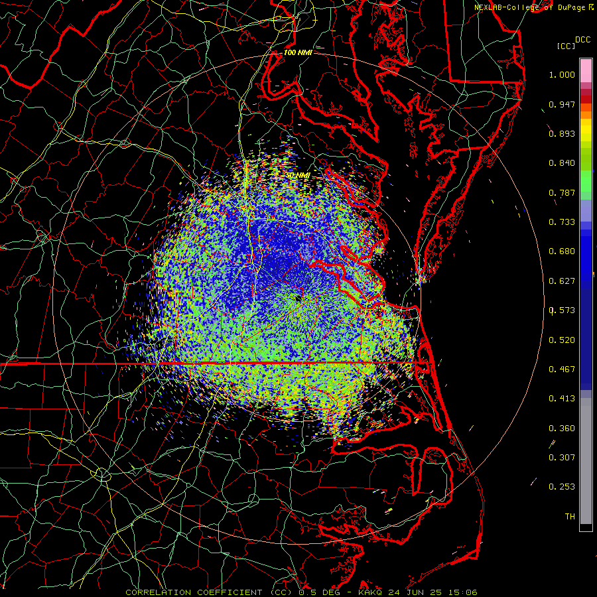597x597 pixels.
Task: Click the black radar site center dot
Action: (x=298, y=299)
